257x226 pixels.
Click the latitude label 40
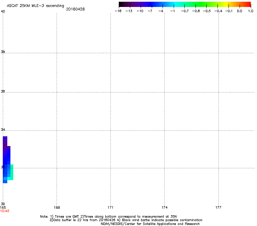click(3, 11)
